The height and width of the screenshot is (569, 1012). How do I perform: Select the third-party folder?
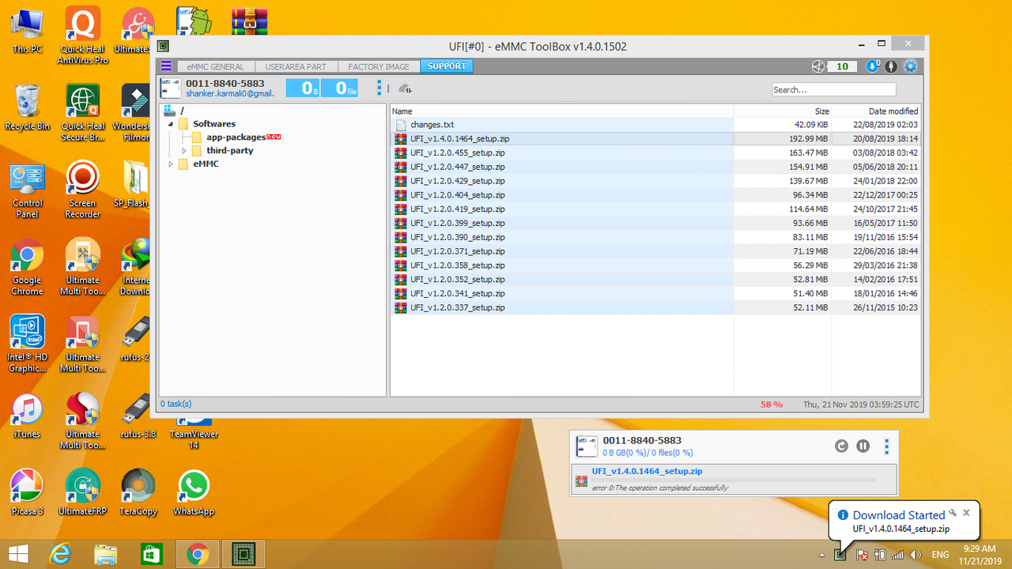pos(230,151)
